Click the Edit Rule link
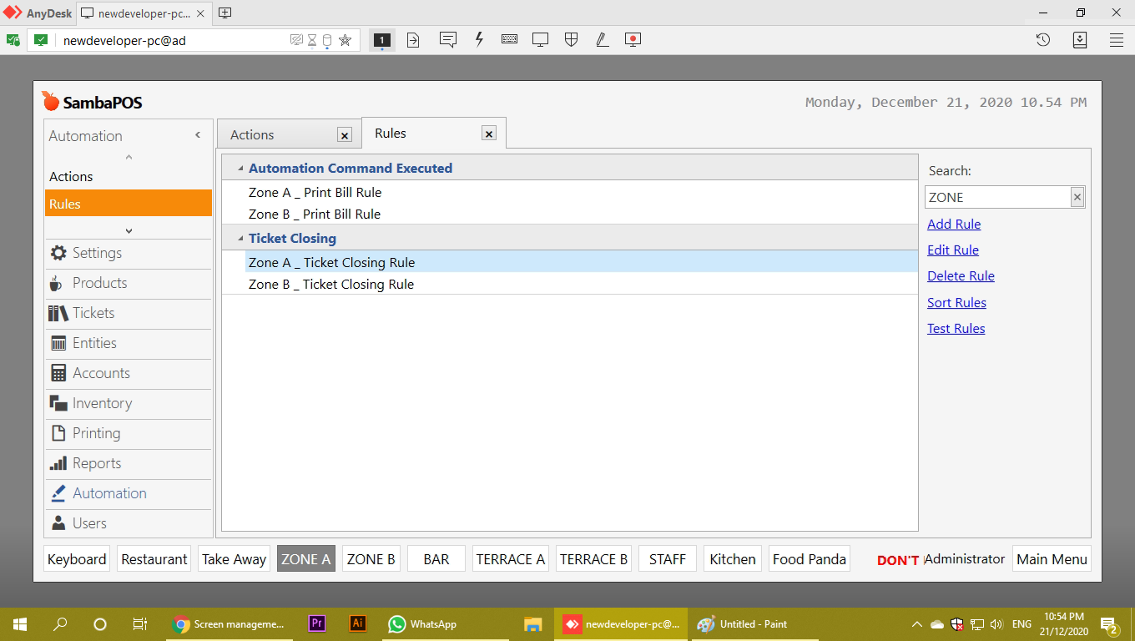This screenshot has height=641, width=1135. (953, 250)
